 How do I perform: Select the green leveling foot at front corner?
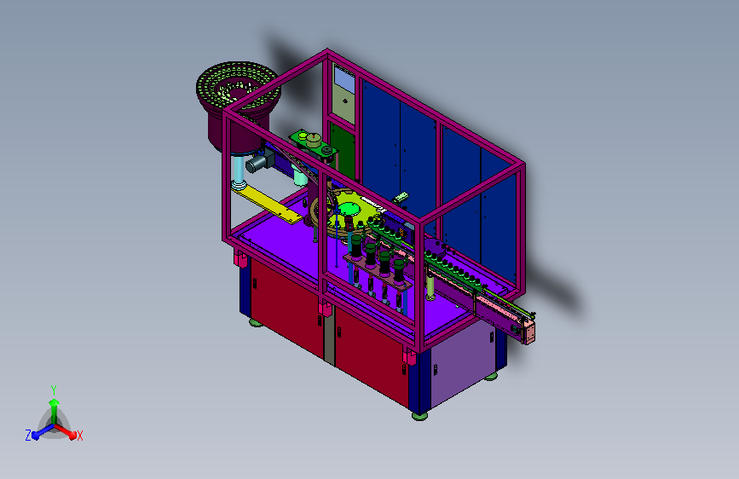click(x=419, y=416)
